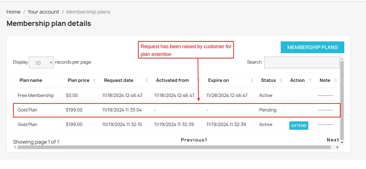The height and width of the screenshot is (169, 366).
Task: Sort table by Plan name column
Action: tap(31, 80)
